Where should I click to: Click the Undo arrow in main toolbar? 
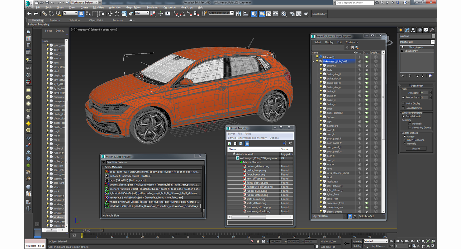[x=29, y=14]
